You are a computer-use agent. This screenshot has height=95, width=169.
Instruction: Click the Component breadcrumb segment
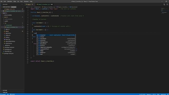coord(37,7)
